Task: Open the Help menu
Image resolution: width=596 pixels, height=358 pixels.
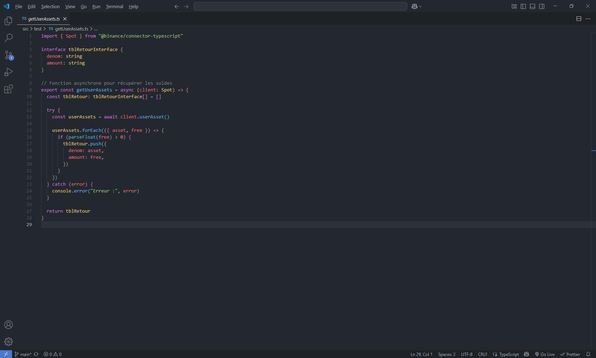Action: 133,6
